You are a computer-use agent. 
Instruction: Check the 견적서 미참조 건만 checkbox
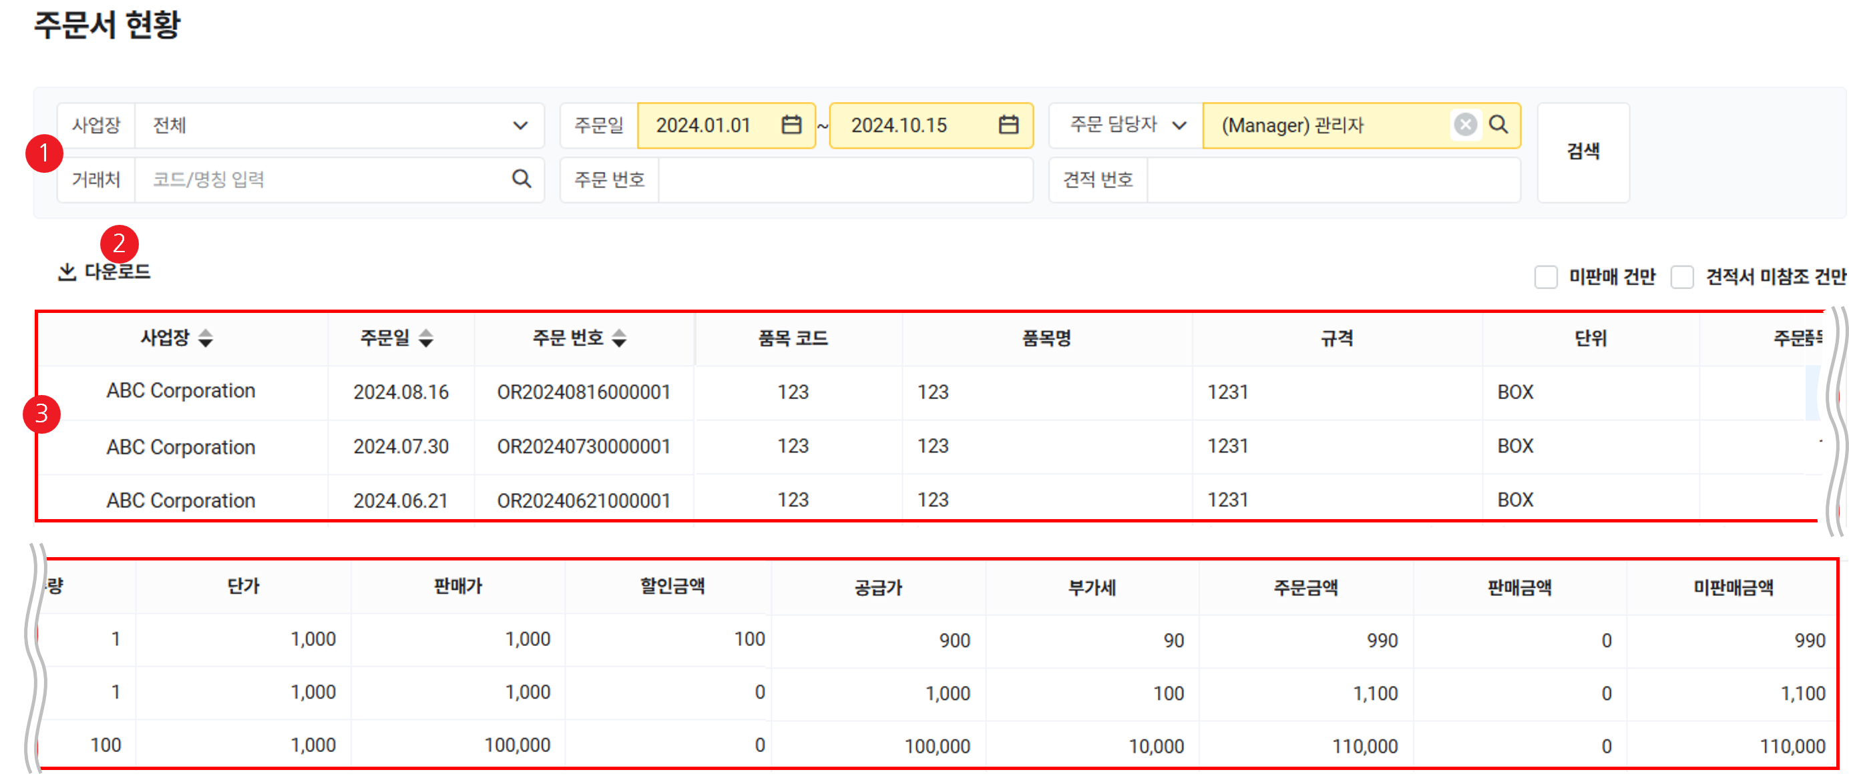1682,277
